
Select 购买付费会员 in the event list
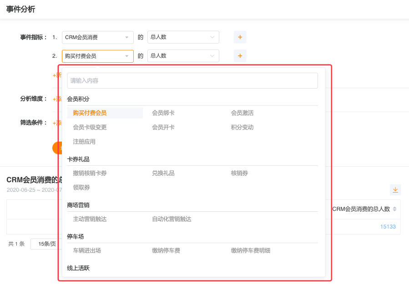click(x=90, y=113)
